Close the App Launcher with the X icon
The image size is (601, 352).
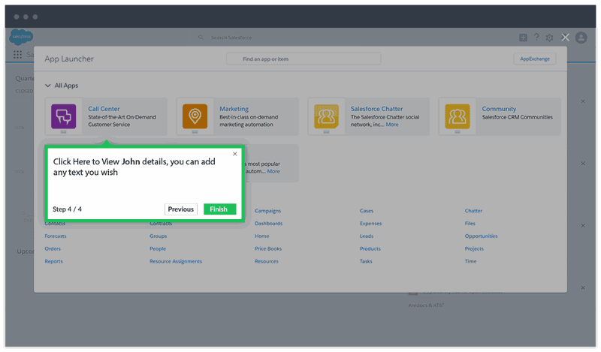click(x=565, y=38)
